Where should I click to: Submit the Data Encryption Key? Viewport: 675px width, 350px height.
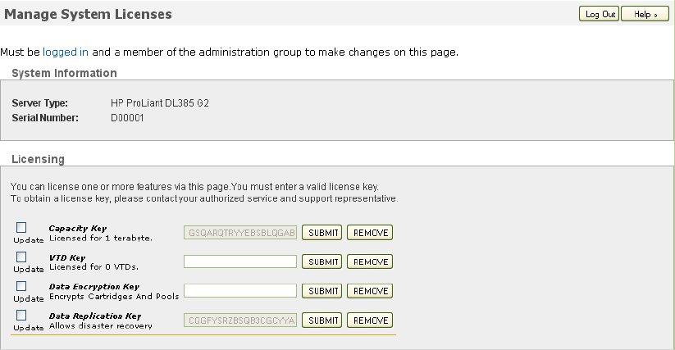click(x=323, y=291)
